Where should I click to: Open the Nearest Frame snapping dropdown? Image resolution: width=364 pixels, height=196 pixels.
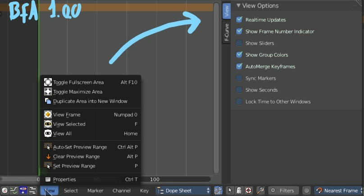pos(339,191)
